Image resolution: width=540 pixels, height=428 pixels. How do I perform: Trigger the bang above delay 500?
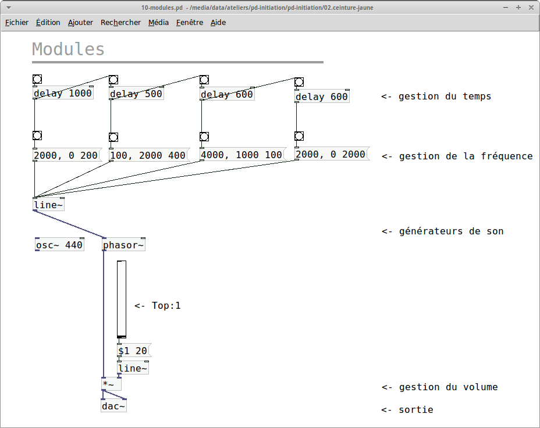(113, 80)
